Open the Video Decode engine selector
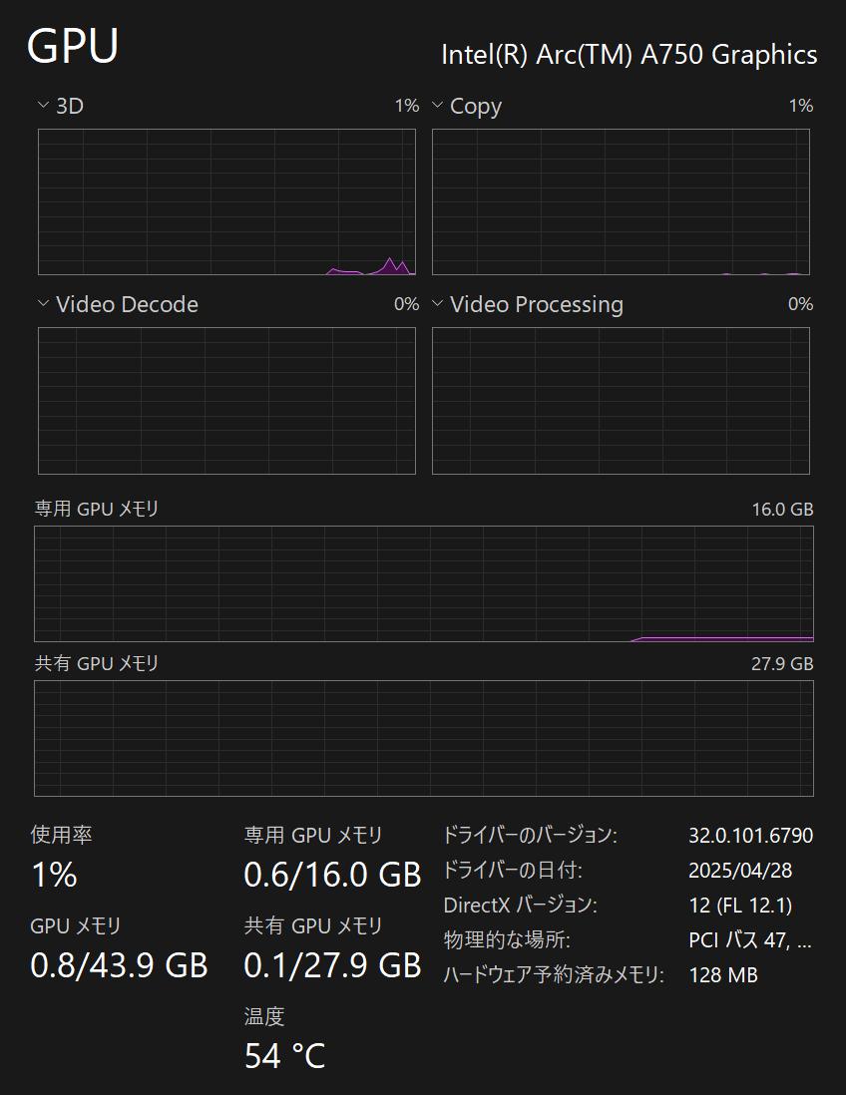 [x=42, y=304]
